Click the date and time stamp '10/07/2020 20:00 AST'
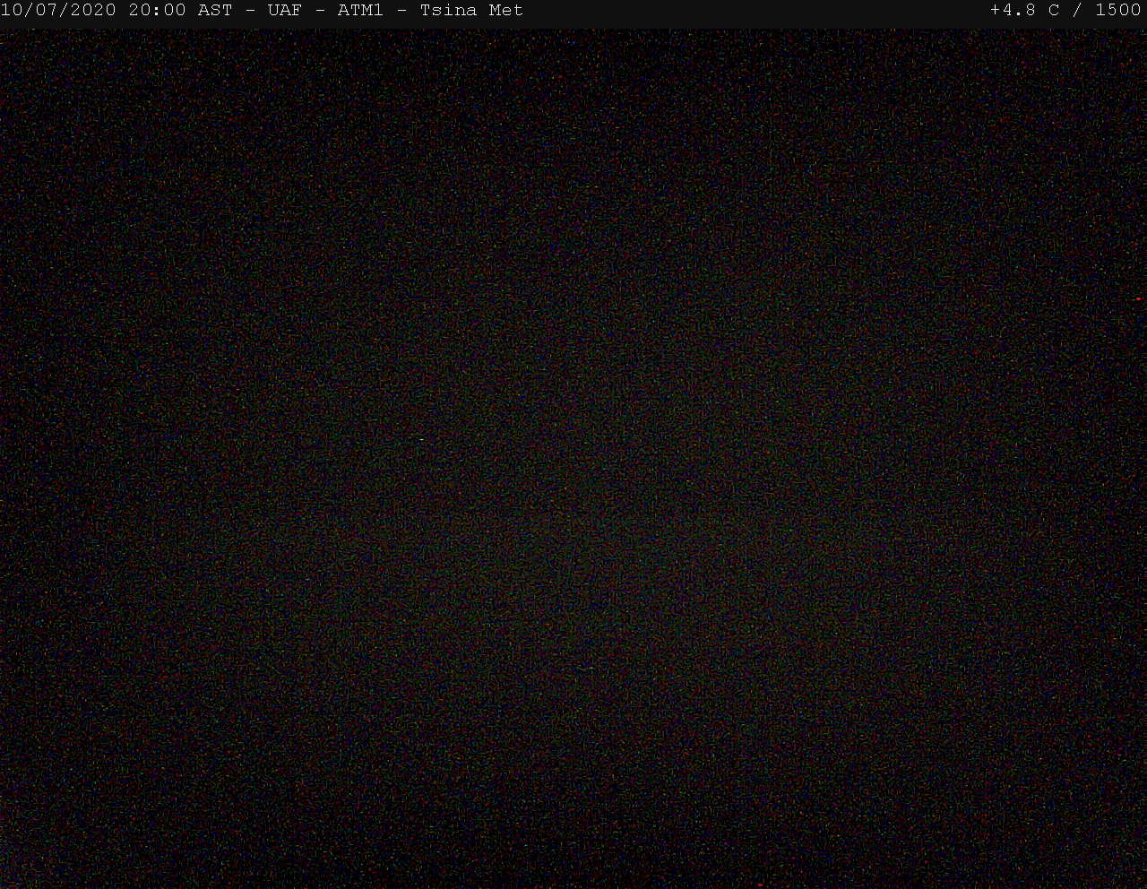 (116, 10)
